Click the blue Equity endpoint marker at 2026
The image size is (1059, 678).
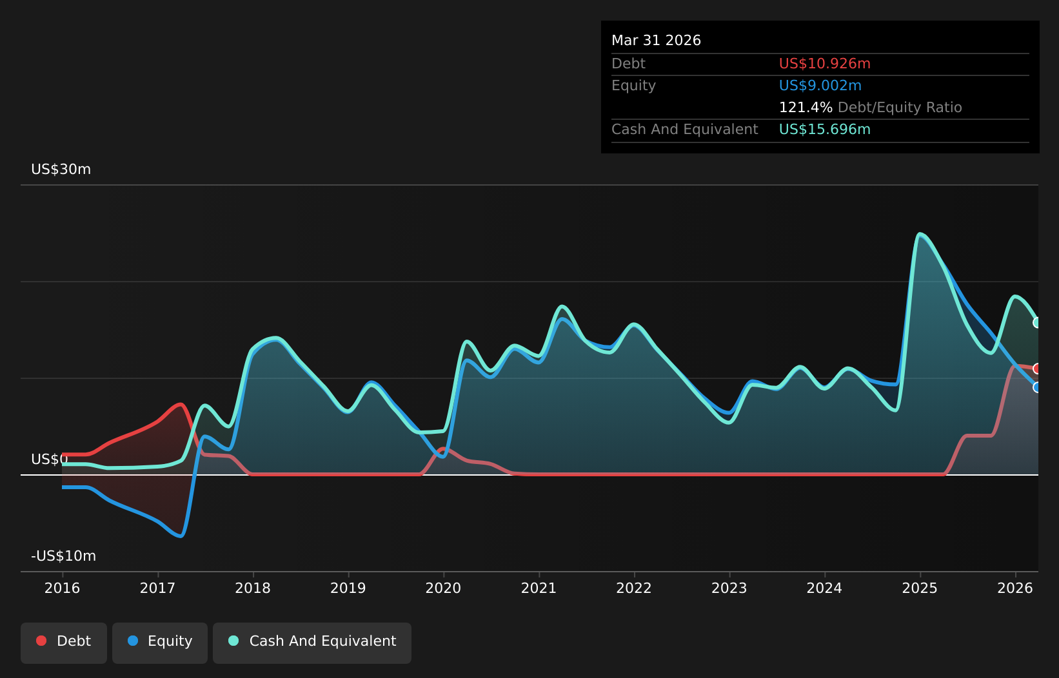[x=1037, y=387]
